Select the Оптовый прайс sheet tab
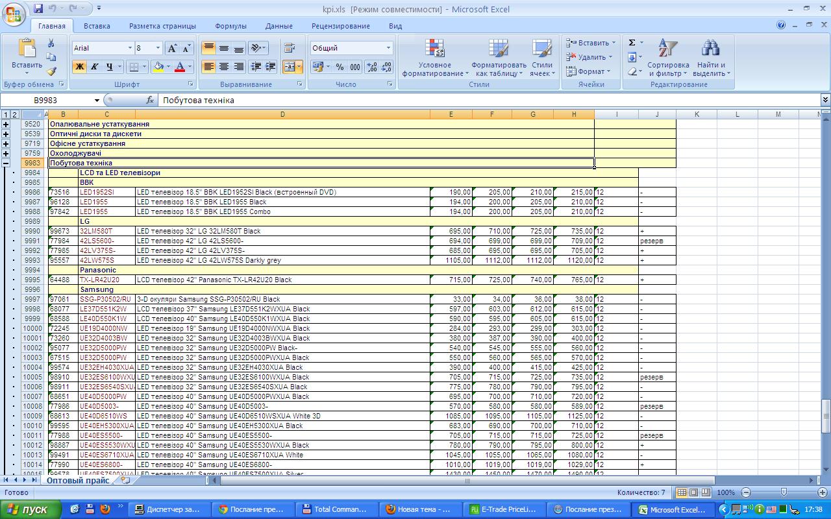Image resolution: width=831 pixels, height=519 pixels. coord(78,481)
